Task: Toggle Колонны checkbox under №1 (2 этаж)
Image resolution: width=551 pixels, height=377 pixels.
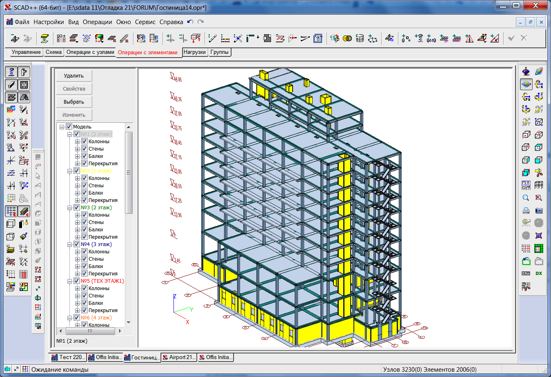Action: tap(84, 142)
